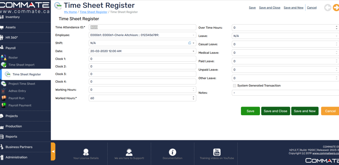Go to the next record with the orange arrow
The height and width of the screenshot is (165, 339).
(x=336, y=8)
